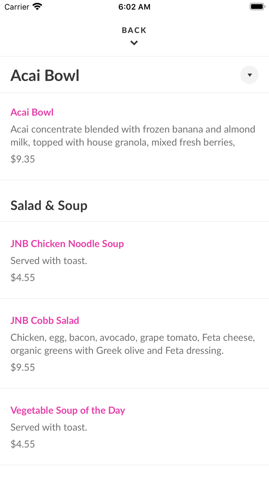Tap the Wi-Fi icon in status bar
Screen dimensions: 269x479
click(x=37, y=6)
